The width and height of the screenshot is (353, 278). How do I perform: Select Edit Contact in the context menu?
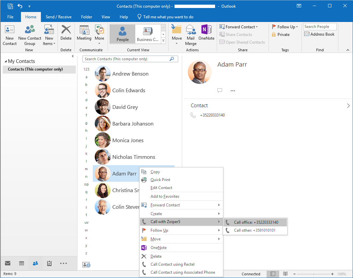161,188
